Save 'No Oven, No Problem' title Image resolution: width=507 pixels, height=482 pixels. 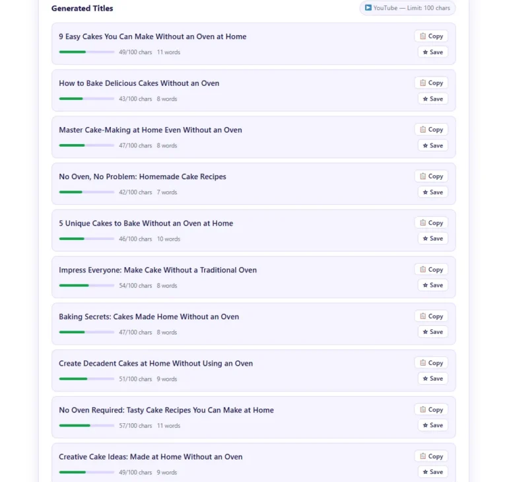432,192
